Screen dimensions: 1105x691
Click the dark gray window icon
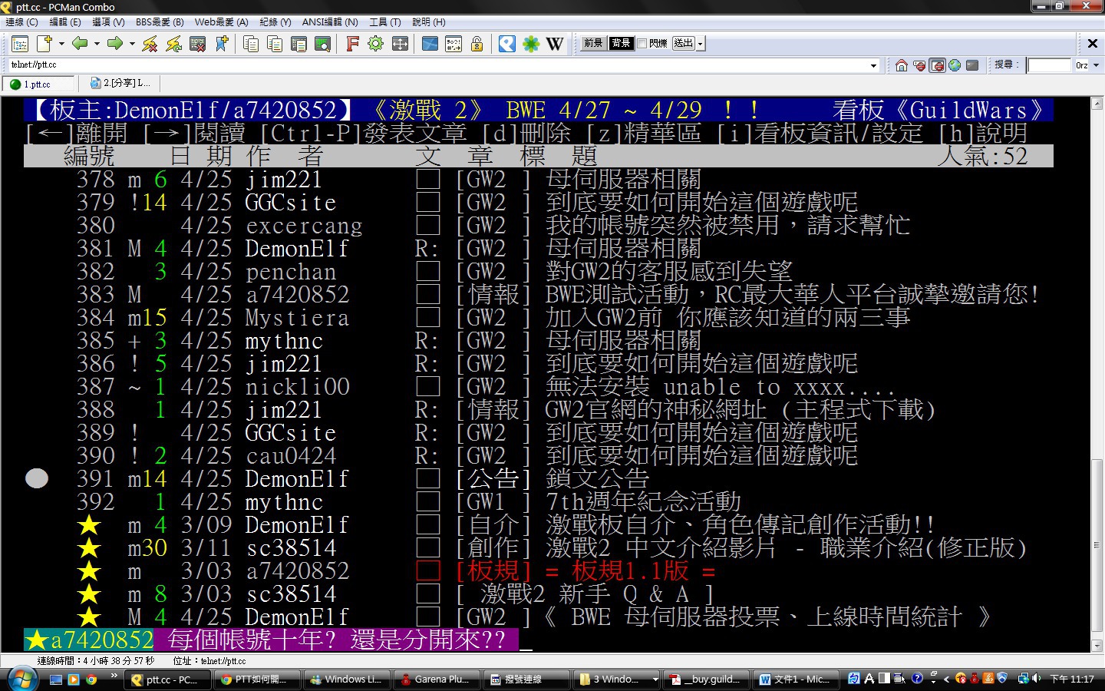(972, 65)
